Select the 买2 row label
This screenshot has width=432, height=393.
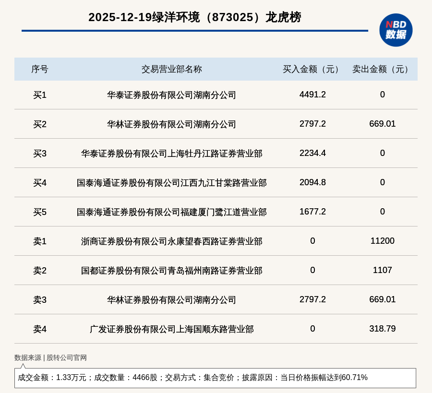pos(40,124)
